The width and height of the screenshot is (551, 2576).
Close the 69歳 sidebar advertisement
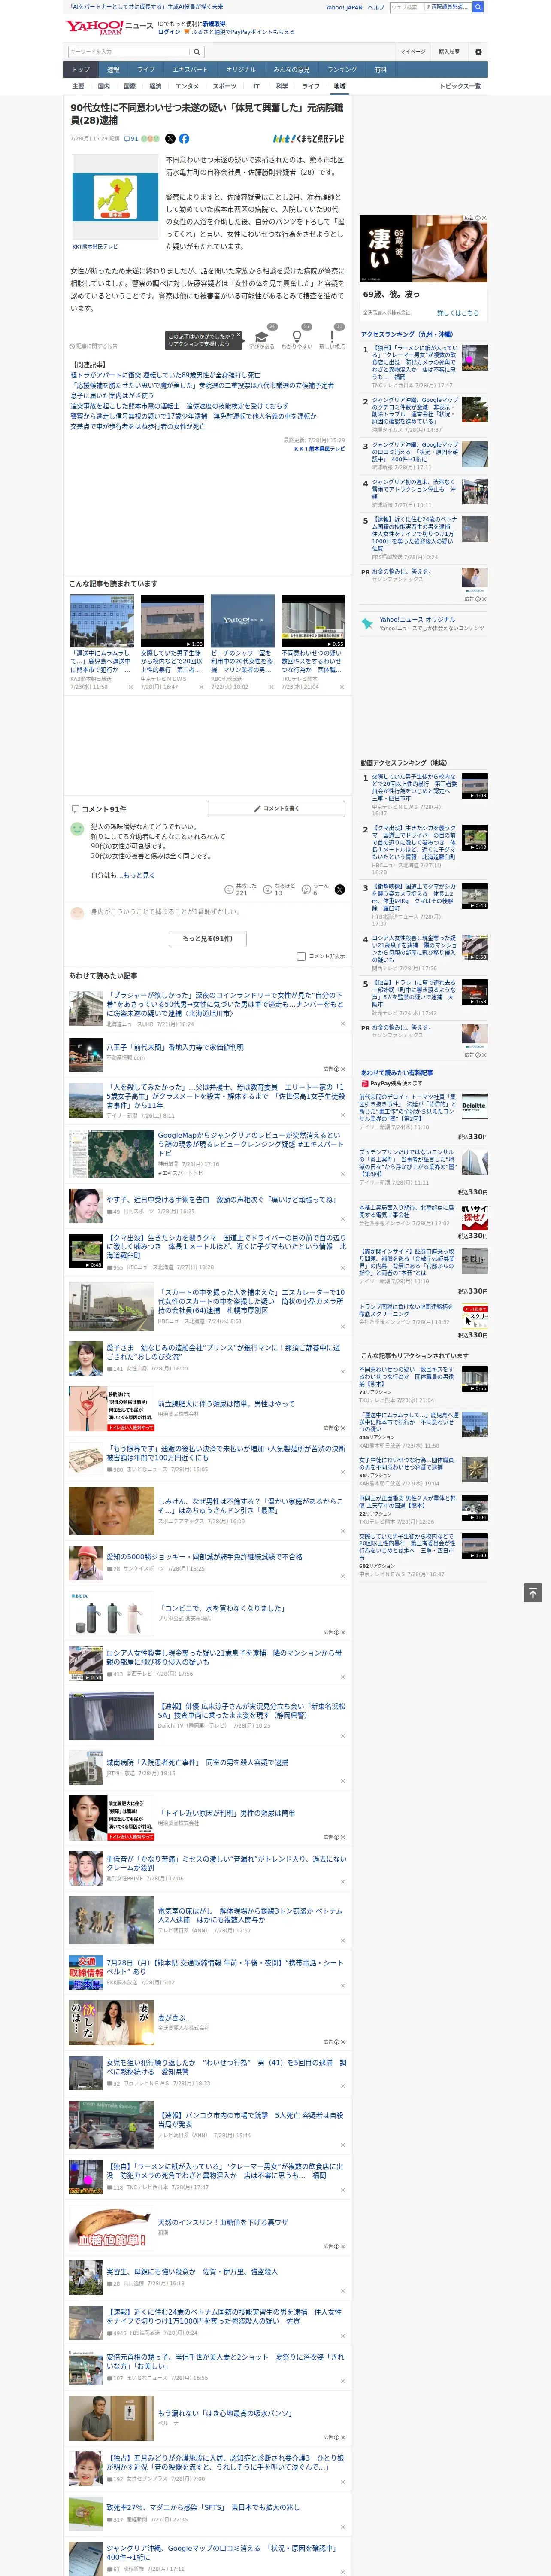tap(484, 218)
